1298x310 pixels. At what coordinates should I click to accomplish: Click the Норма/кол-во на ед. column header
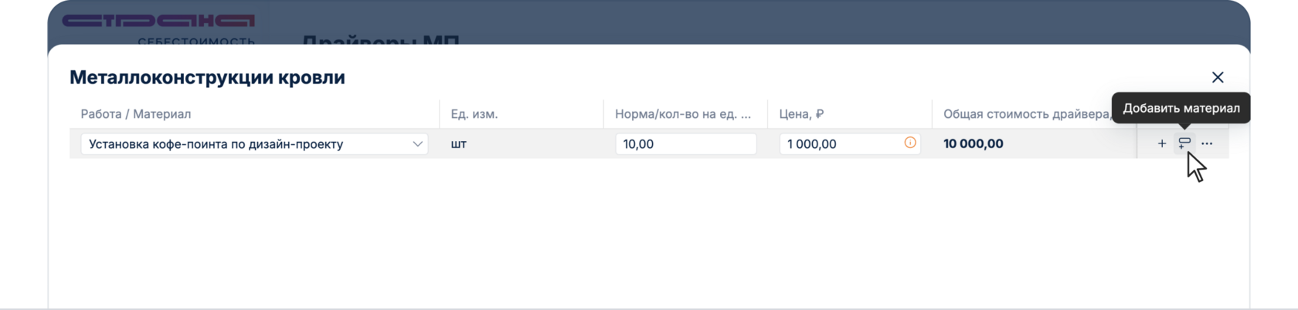[683, 114]
